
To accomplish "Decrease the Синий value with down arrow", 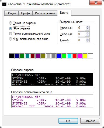I will click(88, 41).
